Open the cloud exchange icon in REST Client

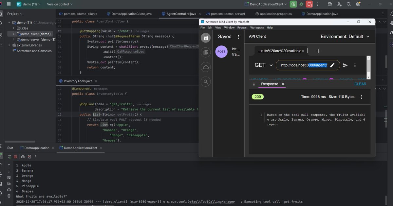click(x=206, y=67)
